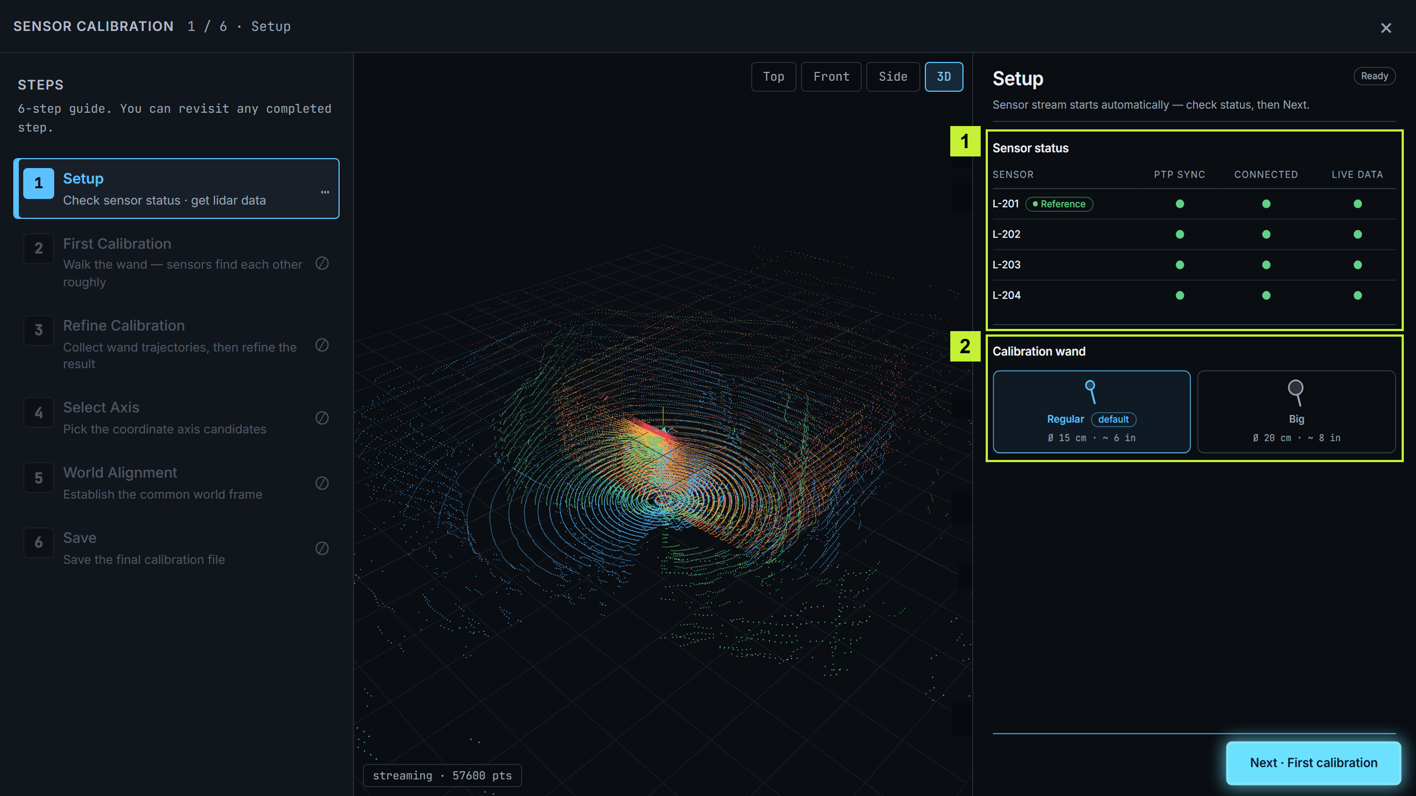Image resolution: width=1416 pixels, height=796 pixels.
Task: Click L-204 PTP sync status dot
Action: click(x=1180, y=295)
